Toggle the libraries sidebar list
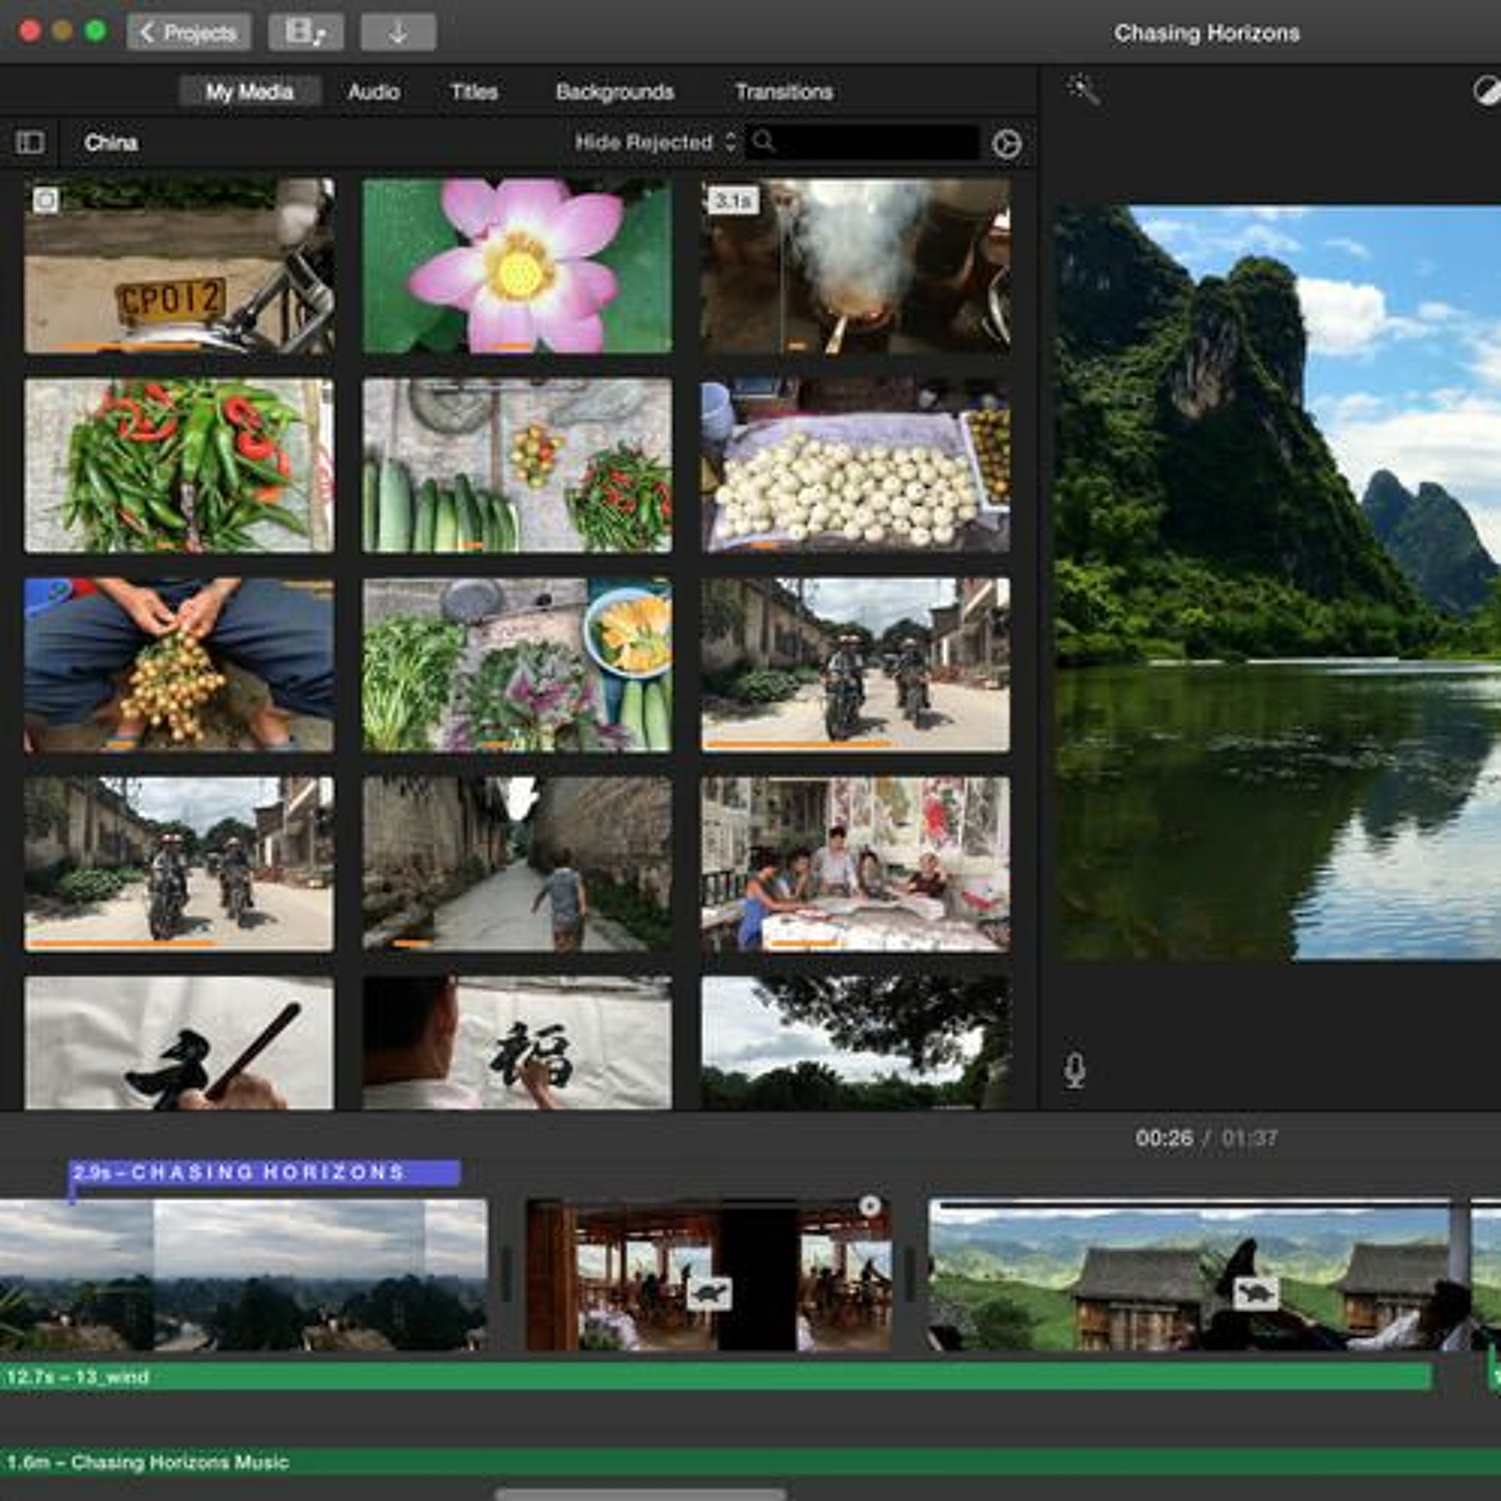This screenshot has height=1501, width=1501. click(x=31, y=143)
